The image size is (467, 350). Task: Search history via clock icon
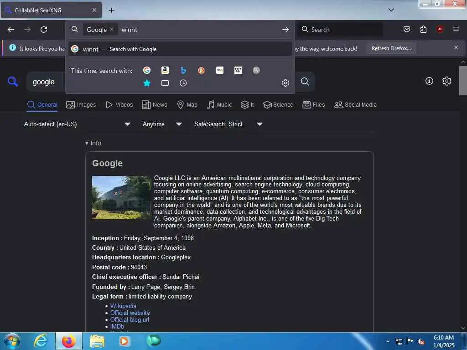[x=183, y=83]
